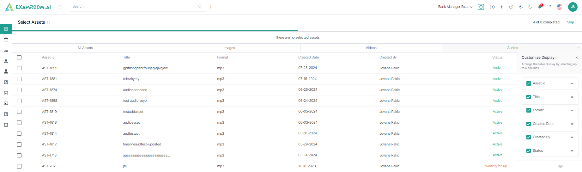The height and width of the screenshot is (172, 582).
Task: Open the apps grid menu
Action: pyautogui.click(x=549, y=7)
